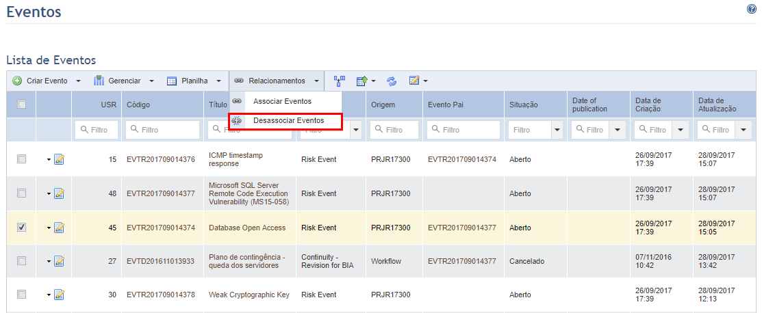Sort by the Situação column header
The width and height of the screenshot is (762, 313).
524,105
